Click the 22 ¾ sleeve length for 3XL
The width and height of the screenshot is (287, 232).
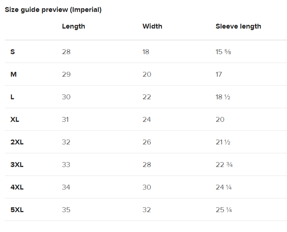click(224, 165)
